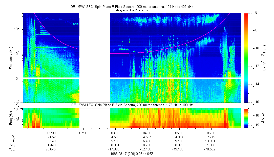Viewport: 274px width, 157px height.
Task: Click the Magenta Line Fce subtitle text
Action: tap(132, 10)
